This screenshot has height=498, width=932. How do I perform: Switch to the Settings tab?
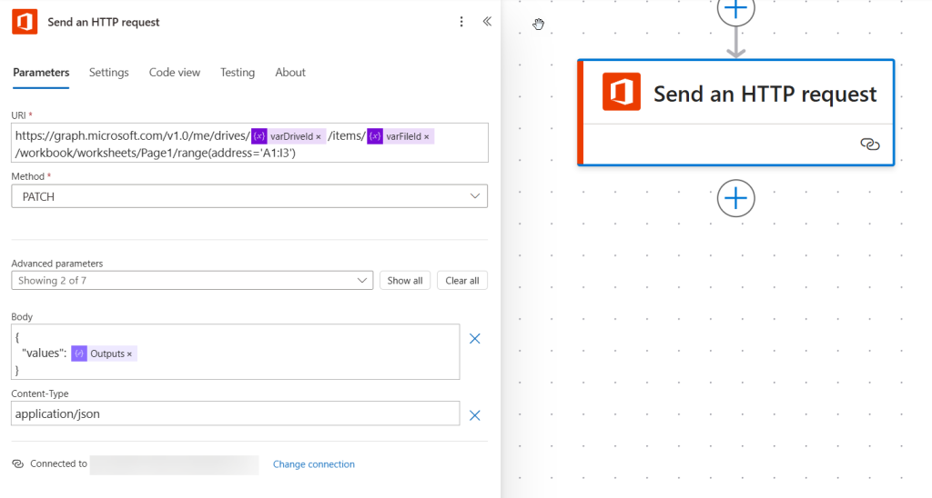tap(109, 73)
